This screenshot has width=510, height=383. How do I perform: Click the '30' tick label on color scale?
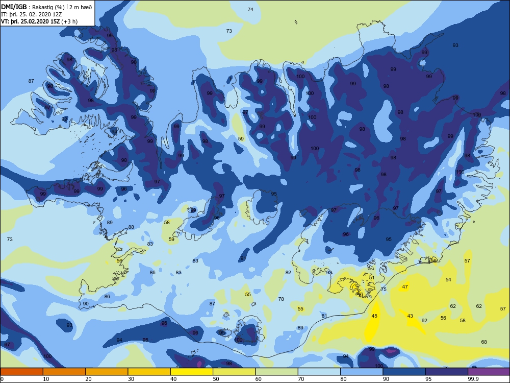pos(131,379)
